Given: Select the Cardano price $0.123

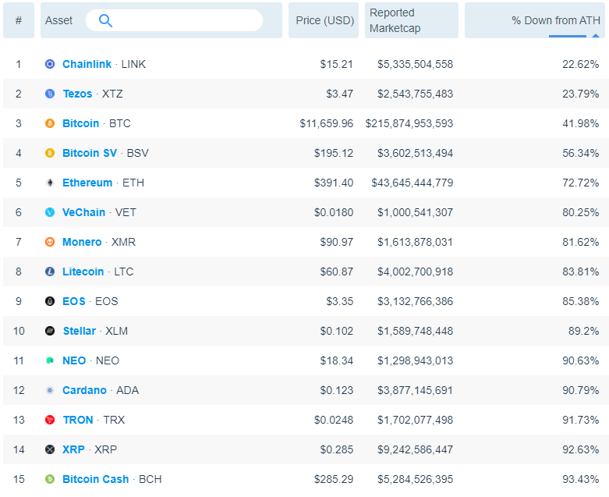Looking at the screenshot, I should click(x=336, y=390).
